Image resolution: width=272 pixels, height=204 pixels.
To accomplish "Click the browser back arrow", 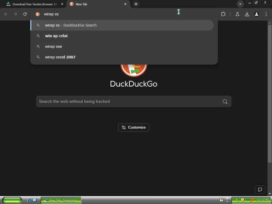I will (6, 14).
